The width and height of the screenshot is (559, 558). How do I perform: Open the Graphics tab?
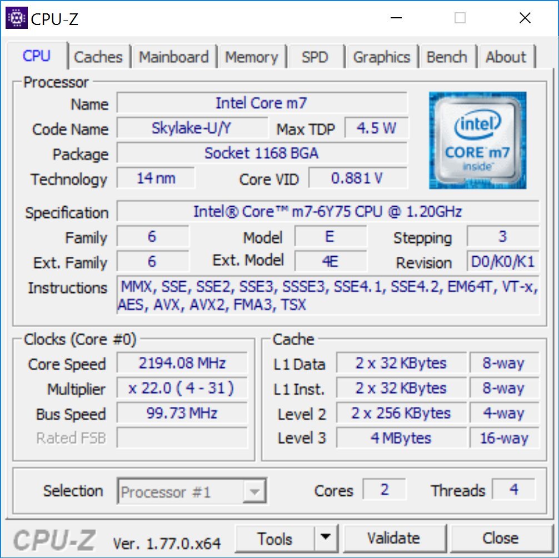coord(381,57)
